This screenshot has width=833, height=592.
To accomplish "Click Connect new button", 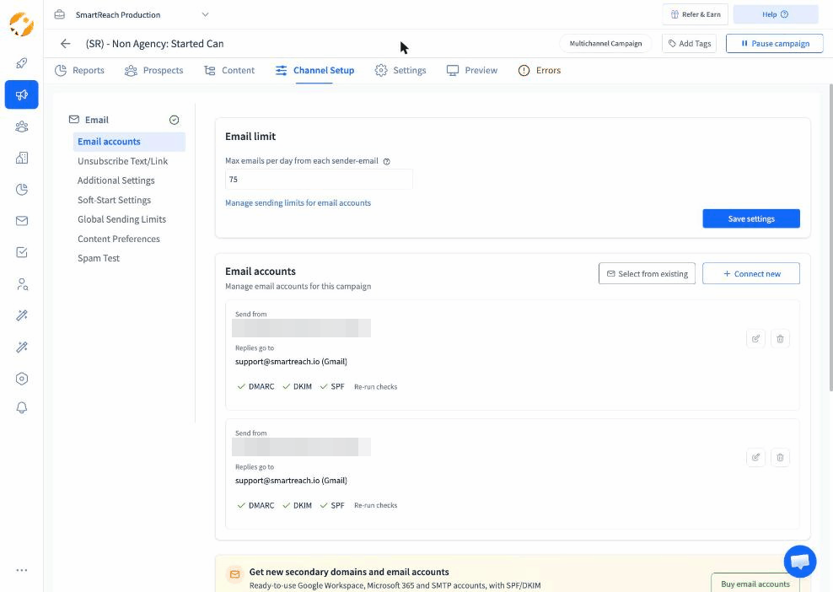I will [750, 274].
